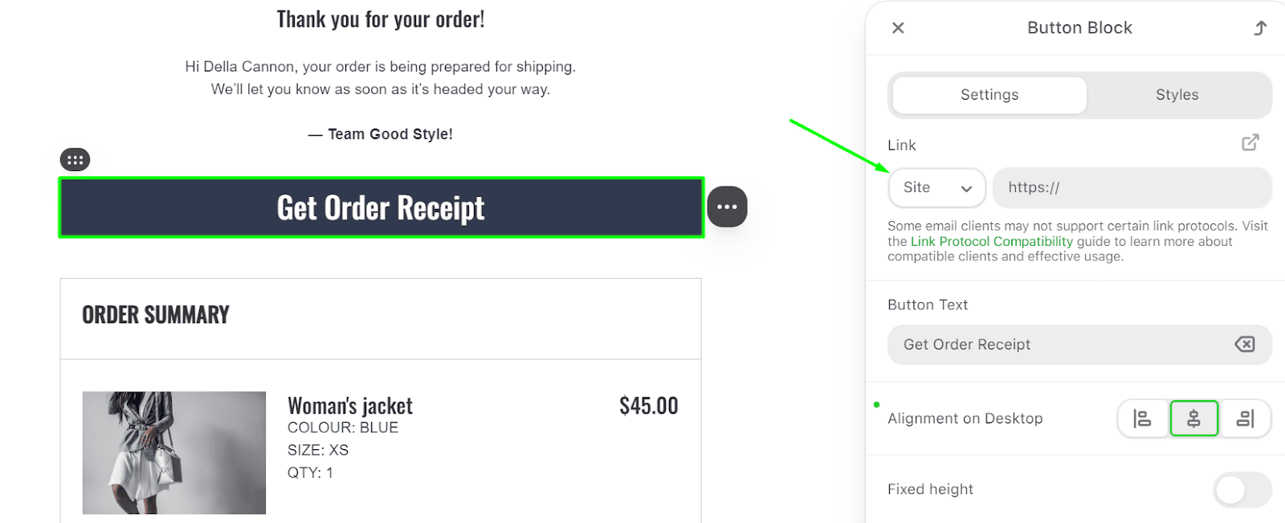Click the Woman's jacket product thumbnail
This screenshot has width=1285, height=523.
coord(173,451)
